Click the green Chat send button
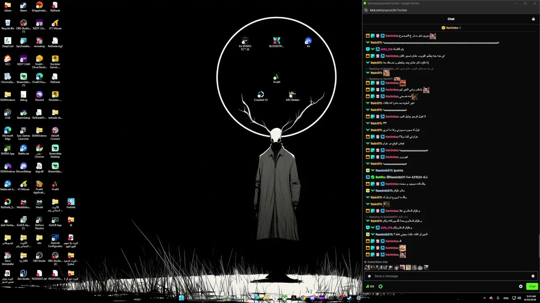Screen dimensions: 540x303 (532, 286)
